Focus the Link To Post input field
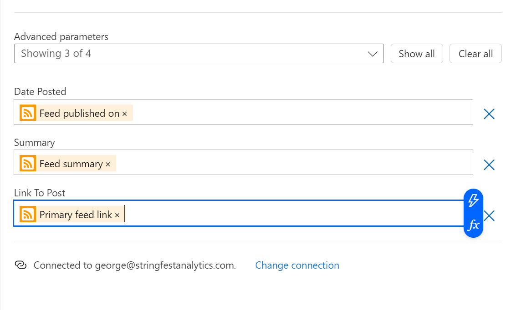The image size is (516, 310). point(291,214)
